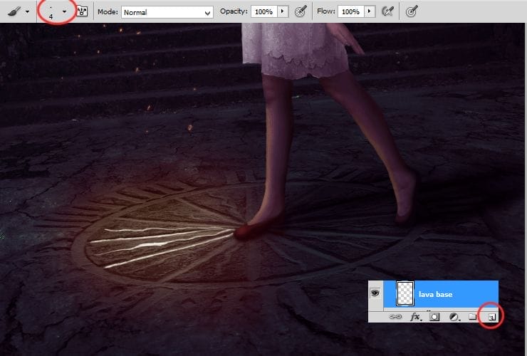This screenshot has height=356, width=527.
Task: Click the Flow percentage field
Action: [x=350, y=12]
